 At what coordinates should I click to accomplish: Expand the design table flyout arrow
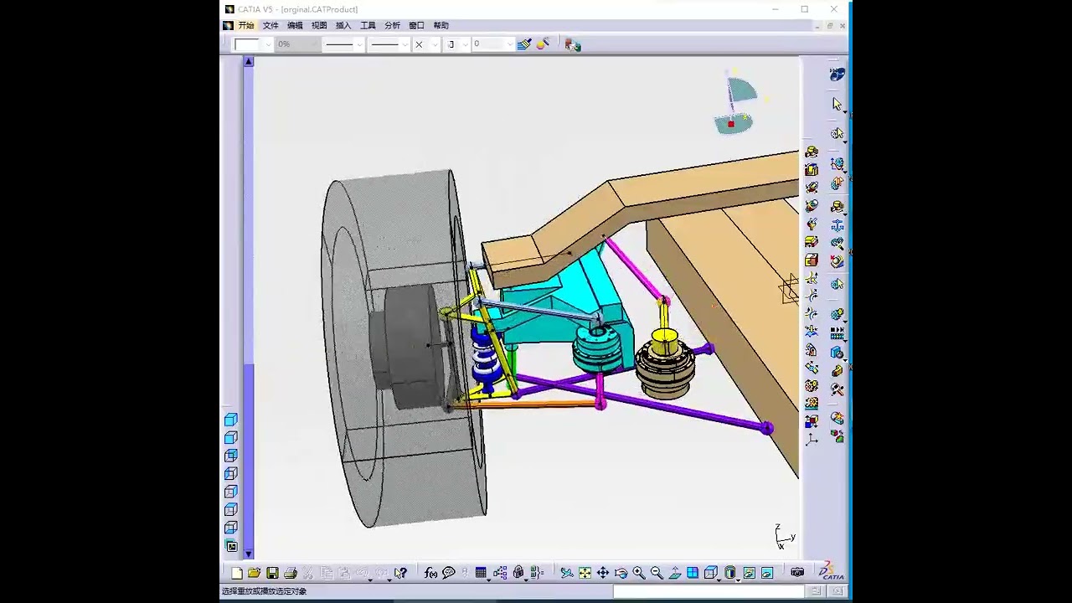point(489,580)
